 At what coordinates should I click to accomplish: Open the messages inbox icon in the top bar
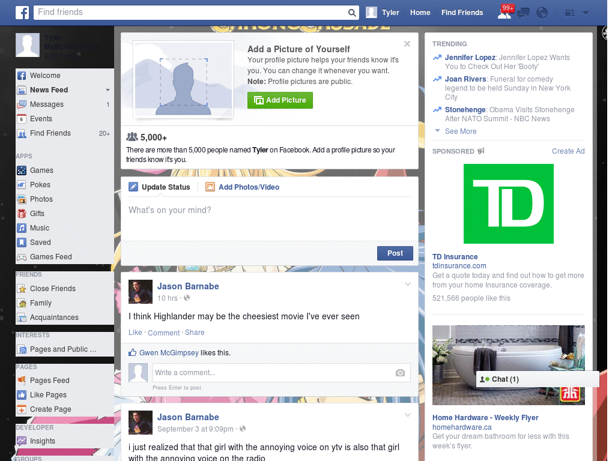(x=523, y=13)
